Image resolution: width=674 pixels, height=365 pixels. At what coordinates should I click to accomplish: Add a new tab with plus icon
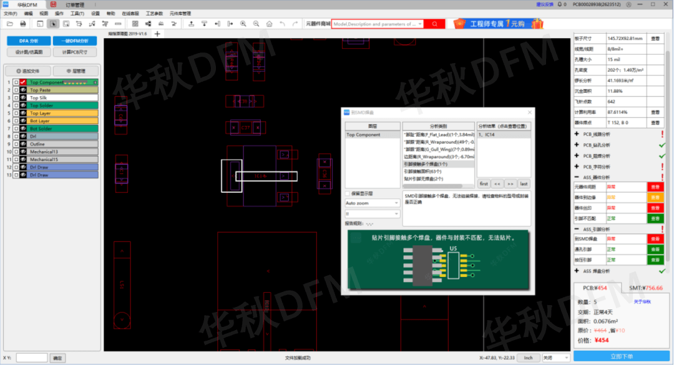coord(157,34)
